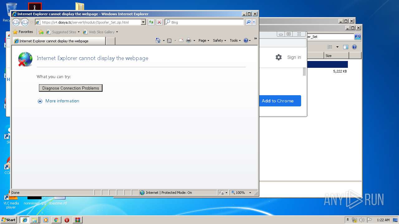
Task: Expand the More information section
Action: click(58, 101)
